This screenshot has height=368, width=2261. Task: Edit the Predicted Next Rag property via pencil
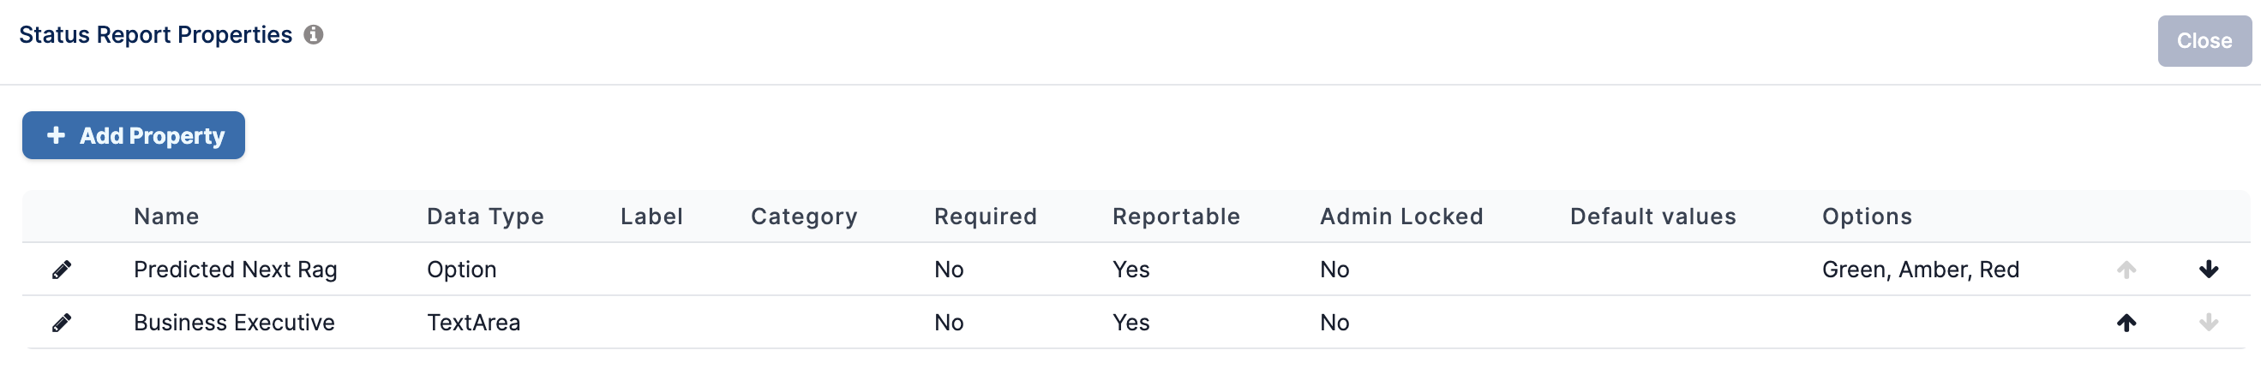click(62, 270)
